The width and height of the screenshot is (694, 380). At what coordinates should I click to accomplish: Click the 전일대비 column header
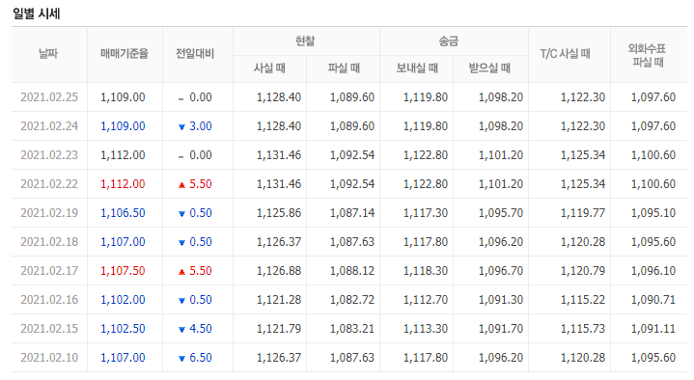(x=195, y=54)
